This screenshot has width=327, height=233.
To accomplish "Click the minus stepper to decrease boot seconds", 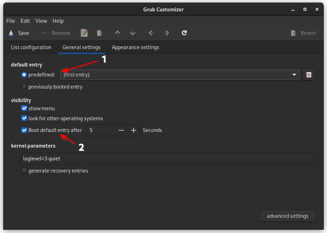I will pos(121,130).
